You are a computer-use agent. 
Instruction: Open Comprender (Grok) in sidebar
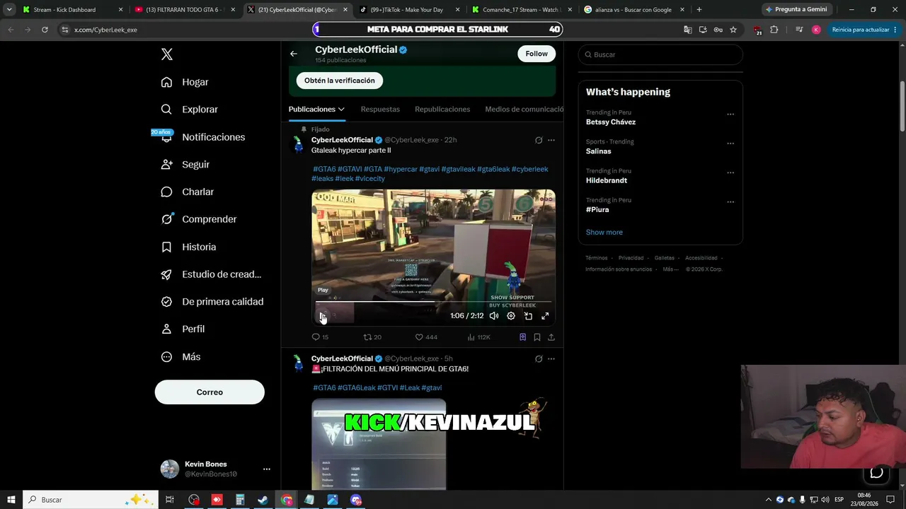199,219
